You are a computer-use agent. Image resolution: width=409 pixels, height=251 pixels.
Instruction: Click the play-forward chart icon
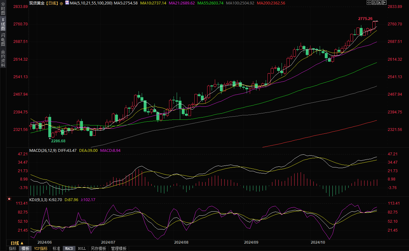click(379, 3)
